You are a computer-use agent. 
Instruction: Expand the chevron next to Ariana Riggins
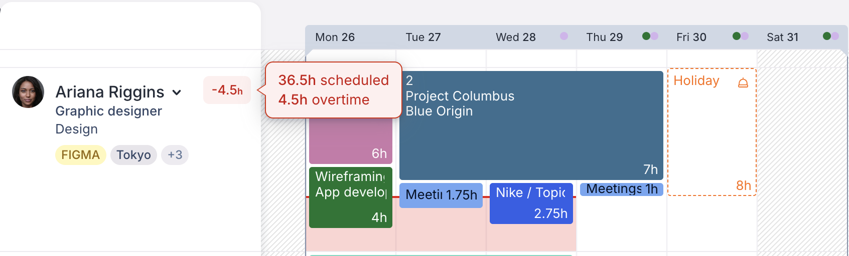tap(177, 92)
